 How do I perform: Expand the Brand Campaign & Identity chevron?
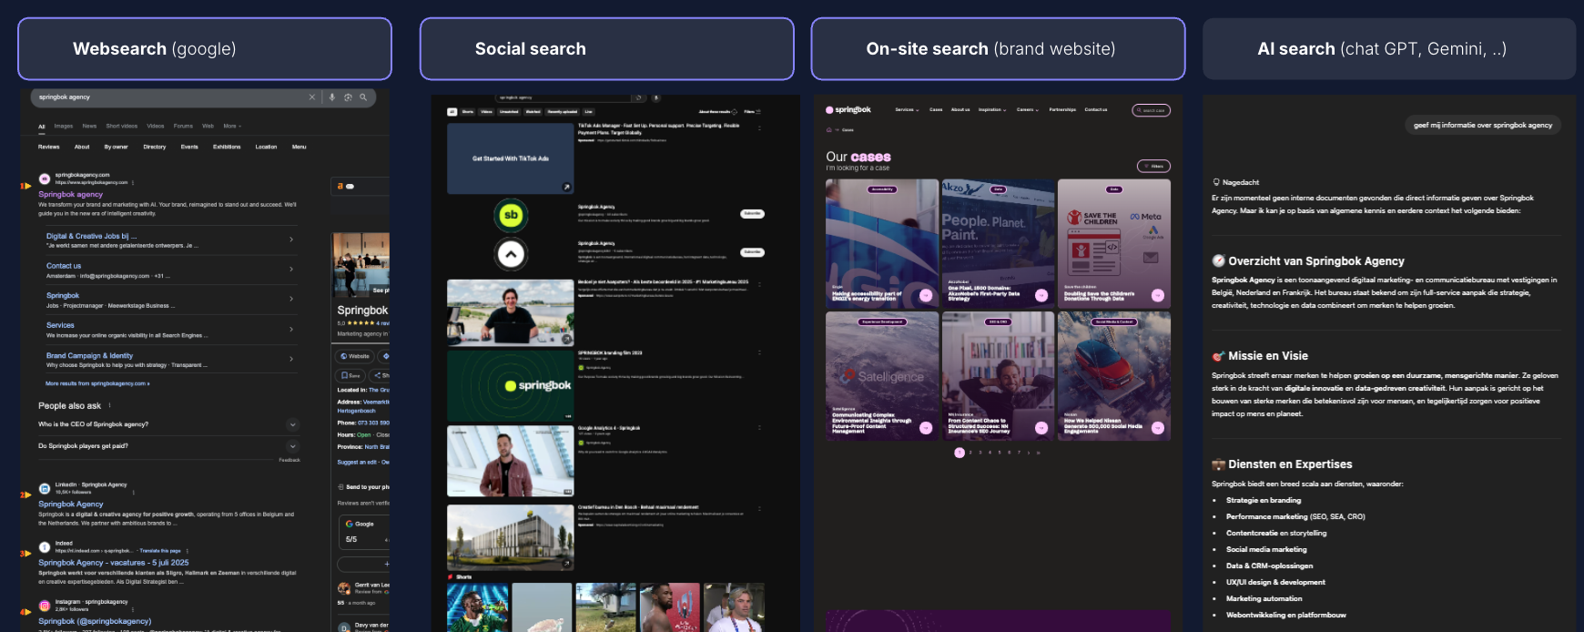(x=291, y=359)
